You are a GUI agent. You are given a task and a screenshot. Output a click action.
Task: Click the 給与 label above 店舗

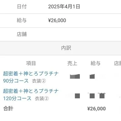tap(22, 20)
